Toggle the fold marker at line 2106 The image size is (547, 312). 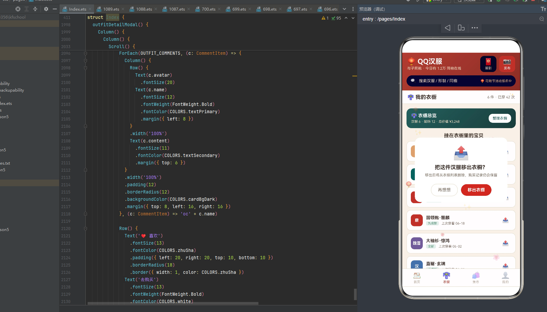click(85, 126)
